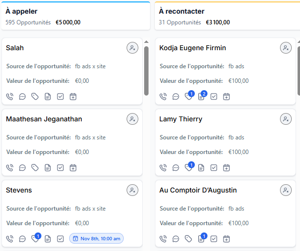Open the task checkbox icon on Lamy Thierry's card

point(214,168)
